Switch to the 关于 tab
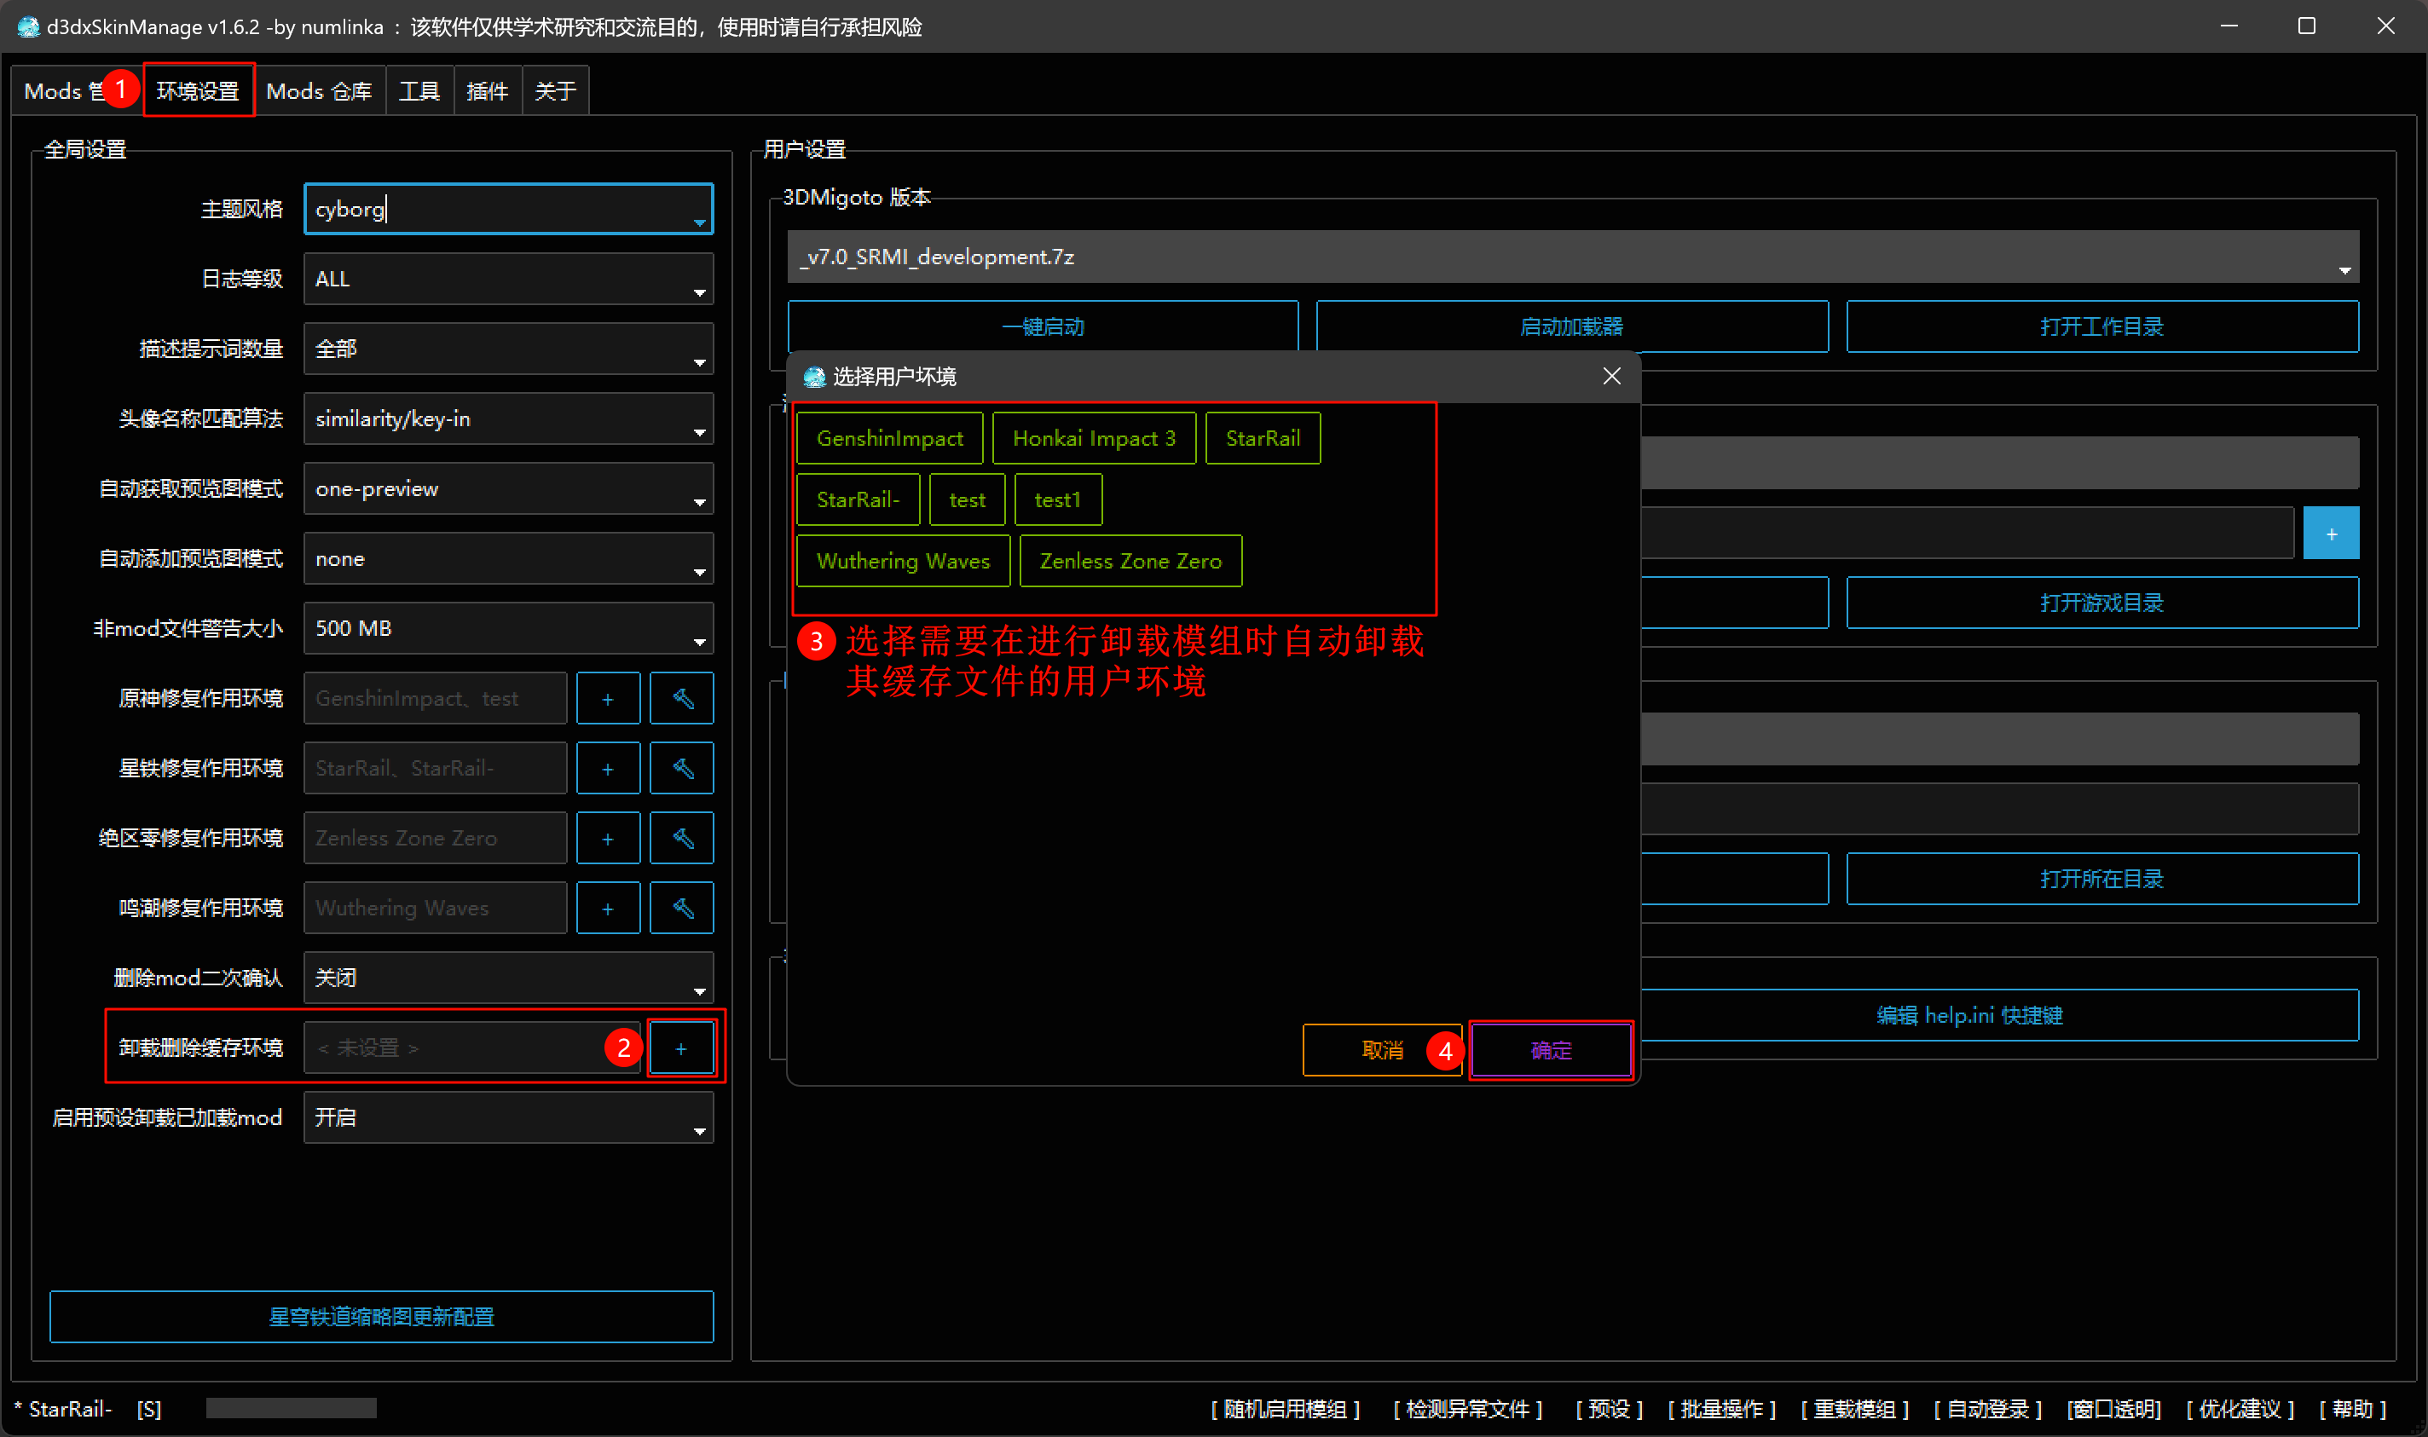This screenshot has height=1437, width=2428. (x=555, y=91)
